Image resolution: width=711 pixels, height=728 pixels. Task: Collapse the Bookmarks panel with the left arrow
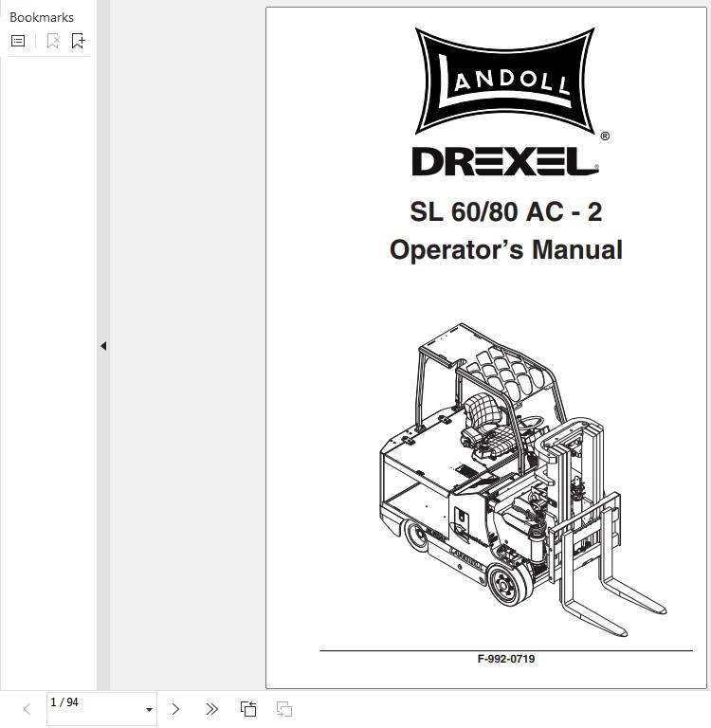tap(103, 346)
